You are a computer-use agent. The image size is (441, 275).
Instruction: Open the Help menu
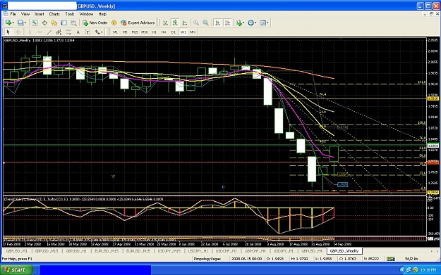coord(102,14)
